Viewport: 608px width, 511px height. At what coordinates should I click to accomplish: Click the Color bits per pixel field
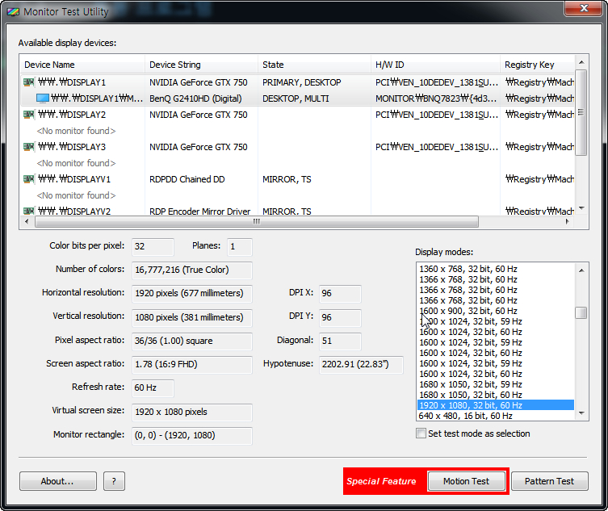point(153,246)
